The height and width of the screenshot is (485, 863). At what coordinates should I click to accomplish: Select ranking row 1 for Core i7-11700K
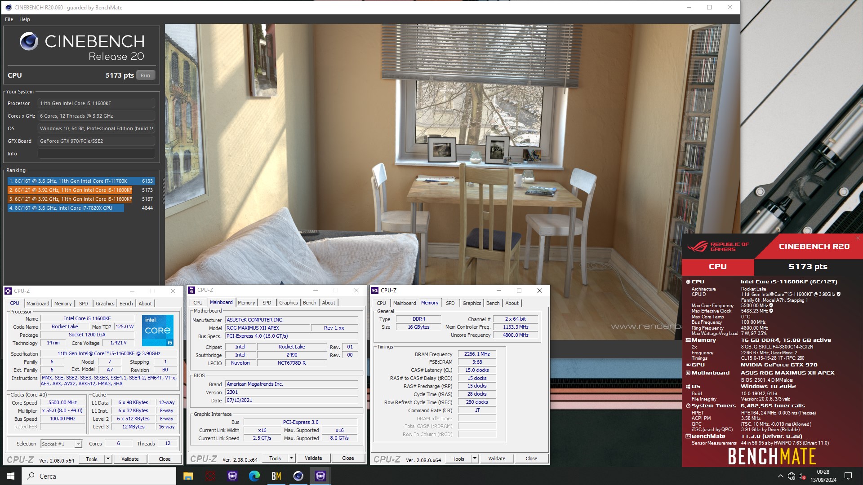[81, 181]
